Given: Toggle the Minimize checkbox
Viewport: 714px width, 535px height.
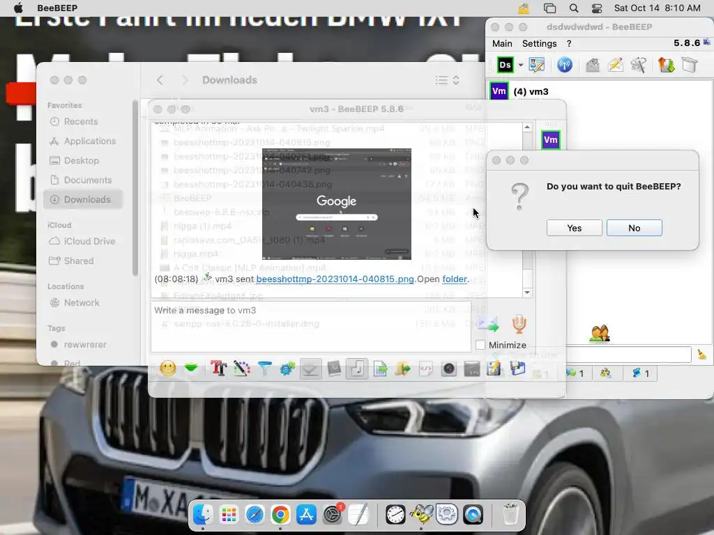Looking at the screenshot, I should pyautogui.click(x=480, y=345).
